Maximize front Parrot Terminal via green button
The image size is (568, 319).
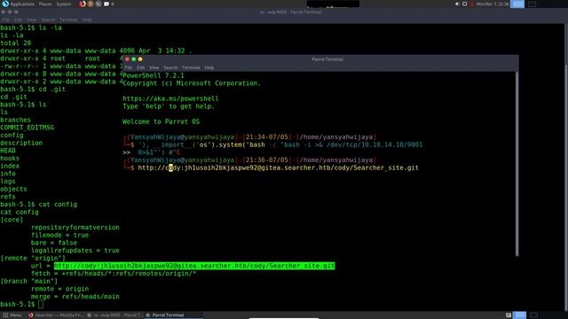click(x=134, y=59)
